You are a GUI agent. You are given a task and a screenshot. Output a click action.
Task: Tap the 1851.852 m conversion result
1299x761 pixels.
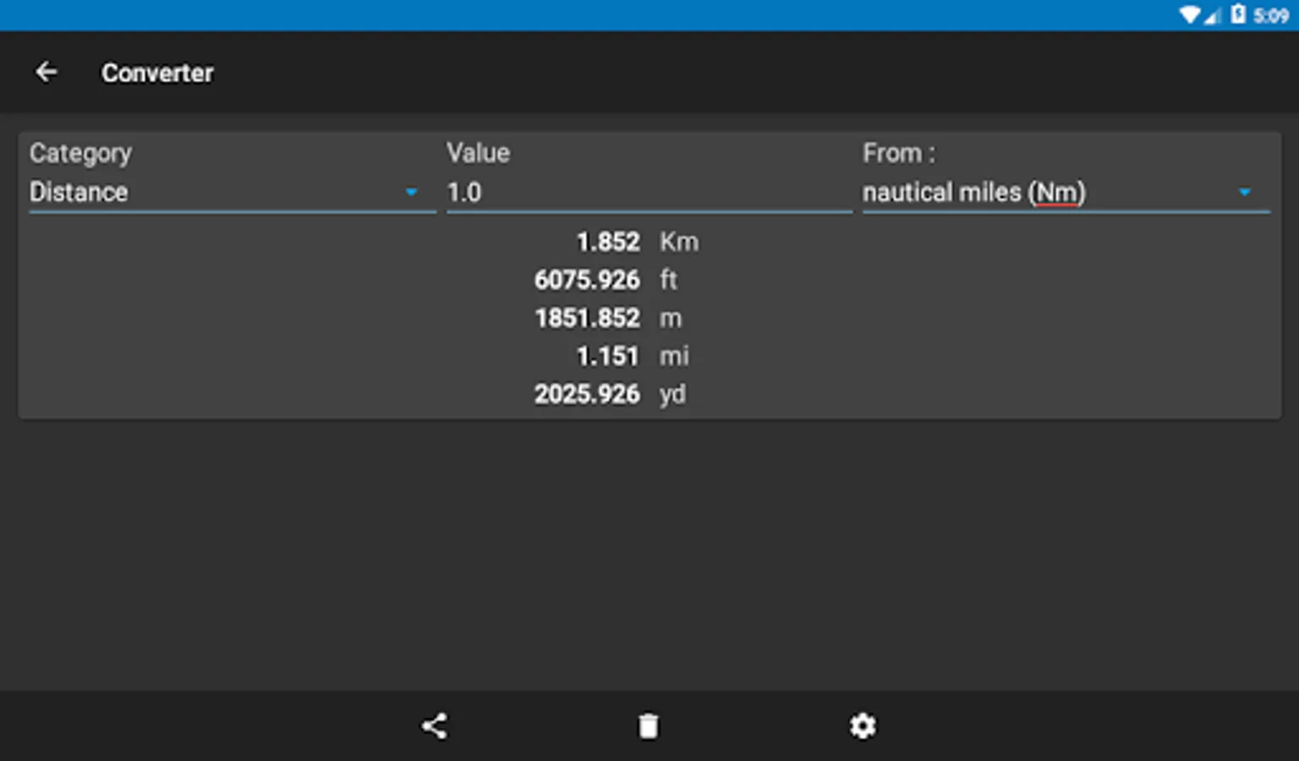pos(607,318)
